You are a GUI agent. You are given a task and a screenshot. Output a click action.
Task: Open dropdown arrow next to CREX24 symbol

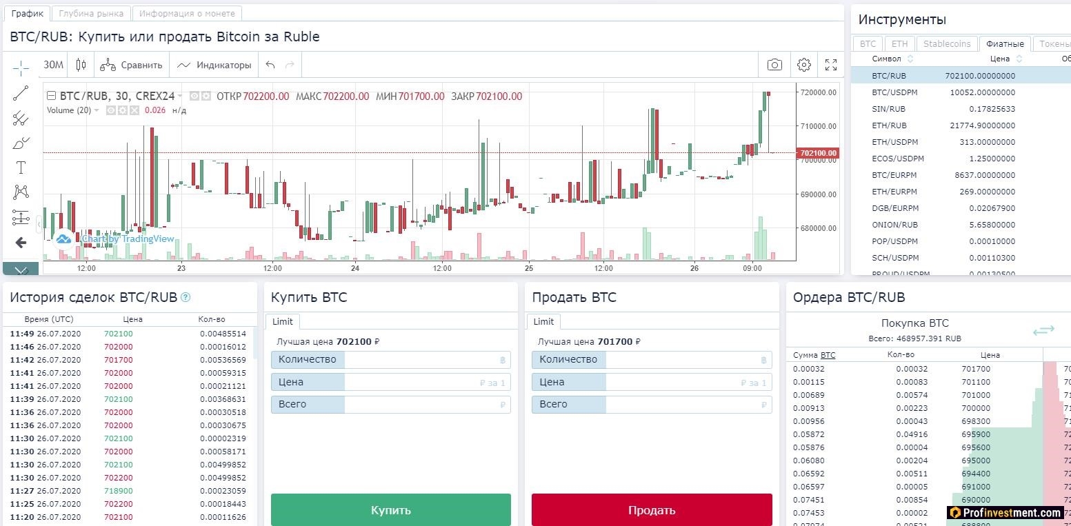point(180,97)
